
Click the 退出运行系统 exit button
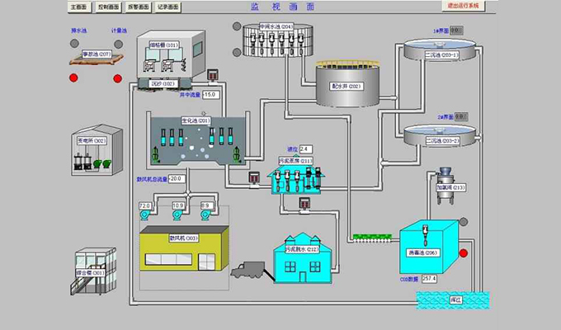(x=464, y=6)
